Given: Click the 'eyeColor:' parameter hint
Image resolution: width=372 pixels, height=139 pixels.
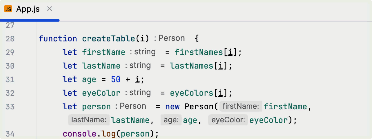Looking at the screenshot, I should click(228, 120).
